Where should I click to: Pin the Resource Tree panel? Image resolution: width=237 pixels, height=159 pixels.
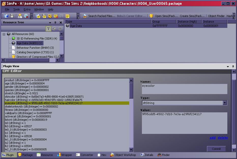pyautogui.click(x=55, y=23)
